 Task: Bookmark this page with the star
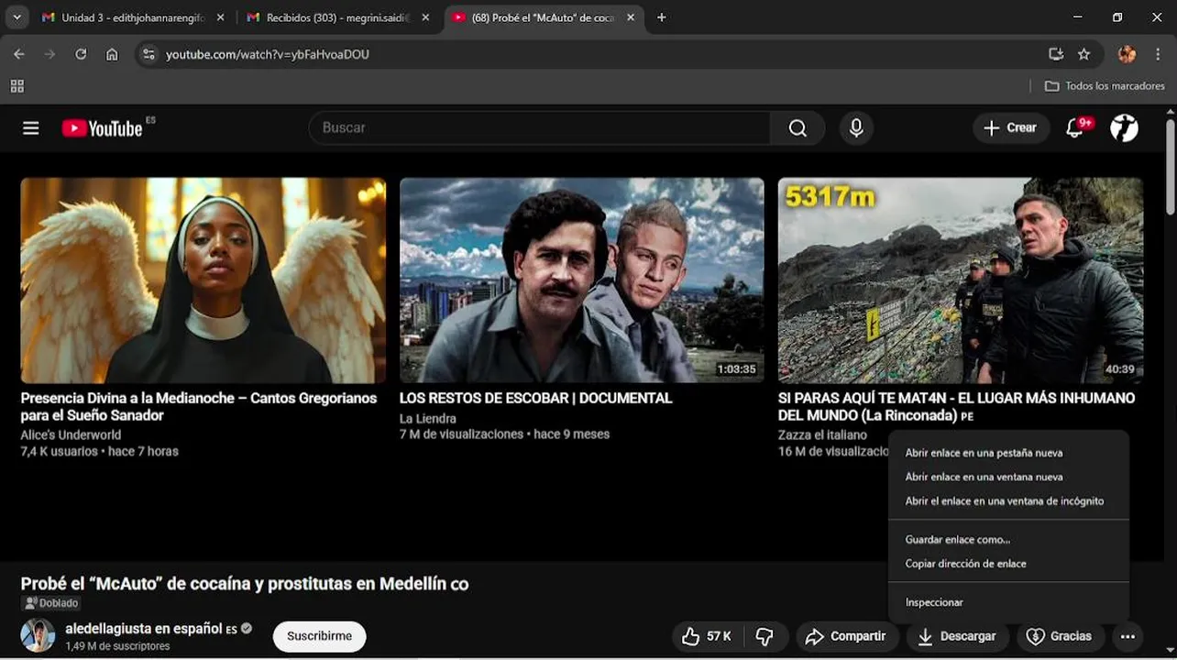tap(1084, 54)
